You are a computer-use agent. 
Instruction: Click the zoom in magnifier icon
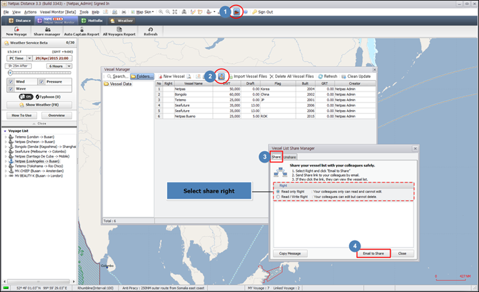point(161,12)
